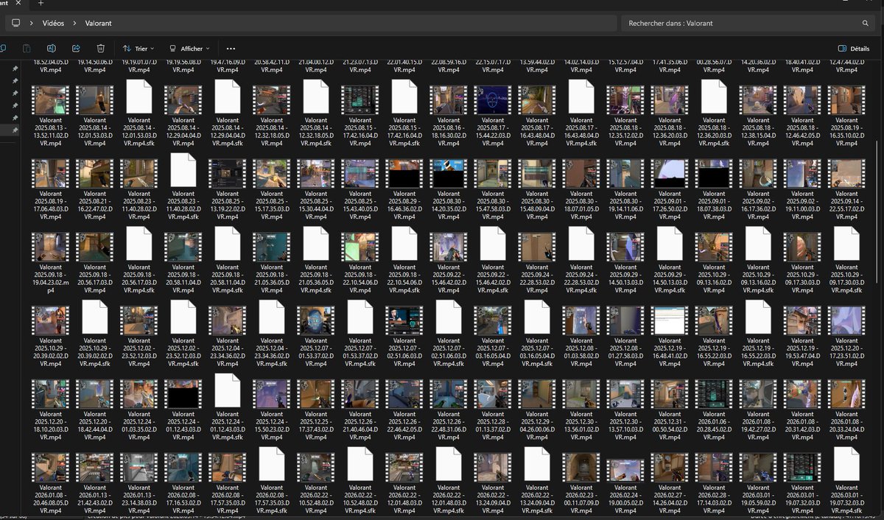884x520 pixels.
Task: Click file name 2026.01.08 - 20.46.08.05.DVR.mp4
Action: click(51, 499)
